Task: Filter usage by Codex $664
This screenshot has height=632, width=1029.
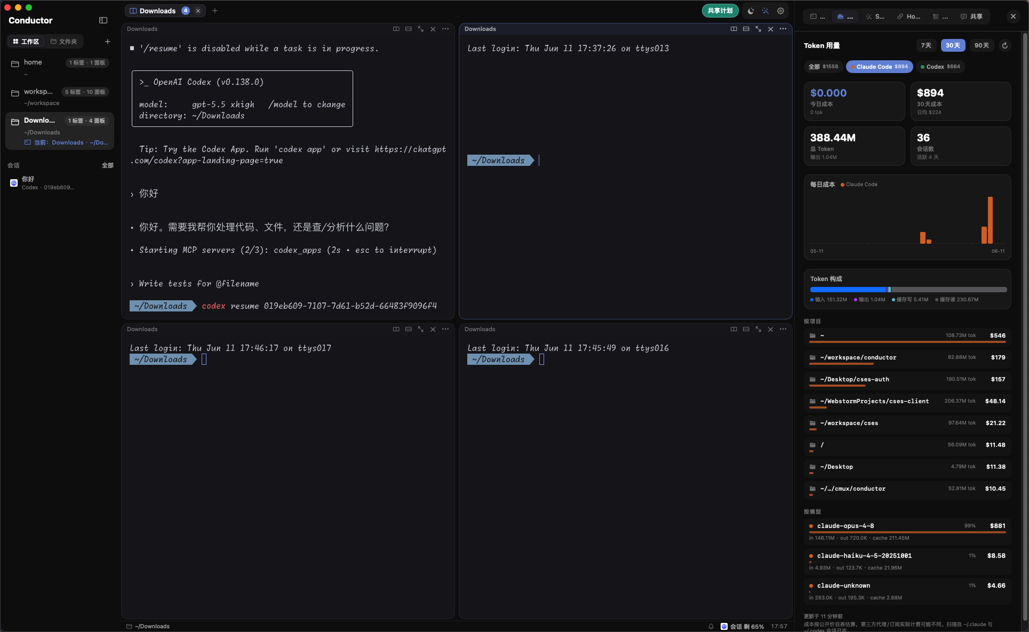Action: 940,67
